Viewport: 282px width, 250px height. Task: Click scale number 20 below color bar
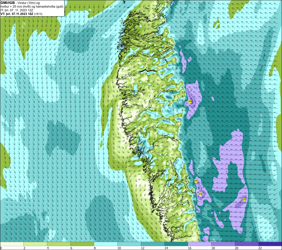[x=237, y=248]
